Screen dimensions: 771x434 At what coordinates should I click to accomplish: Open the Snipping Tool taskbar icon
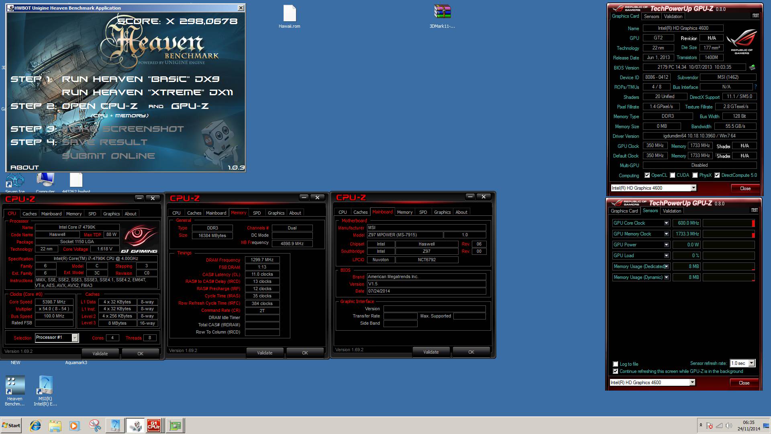tap(95, 426)
